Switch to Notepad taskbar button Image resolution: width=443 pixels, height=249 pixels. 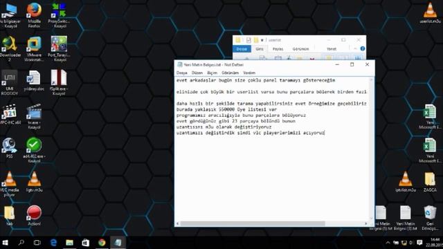[x=118, y=243]
